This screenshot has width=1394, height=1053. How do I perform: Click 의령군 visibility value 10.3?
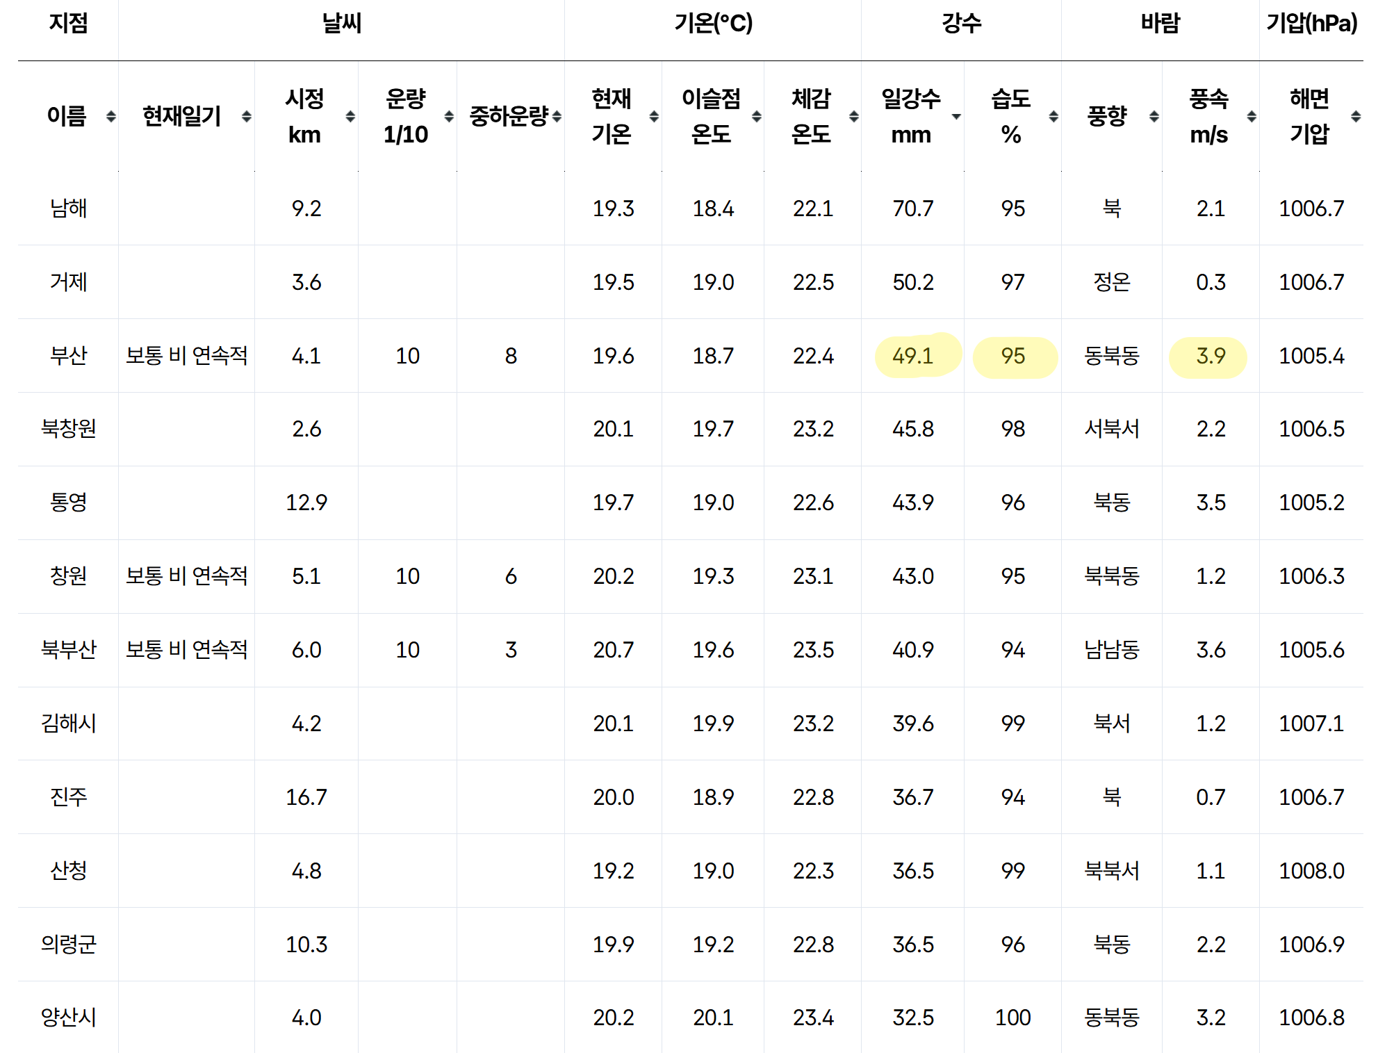point(306,945)
